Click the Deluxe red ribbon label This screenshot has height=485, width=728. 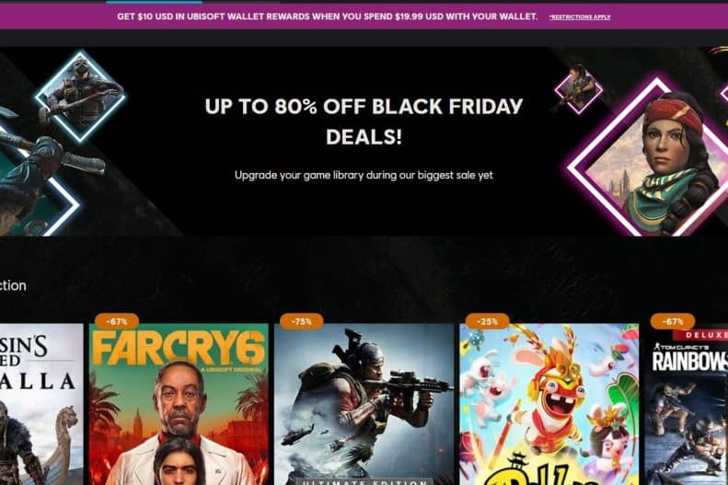(x=701, y=335)
